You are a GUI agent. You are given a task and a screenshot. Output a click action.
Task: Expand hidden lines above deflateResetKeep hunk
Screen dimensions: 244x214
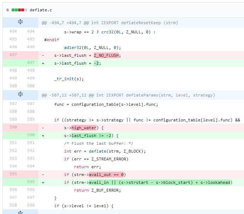[x=20, y=23]
